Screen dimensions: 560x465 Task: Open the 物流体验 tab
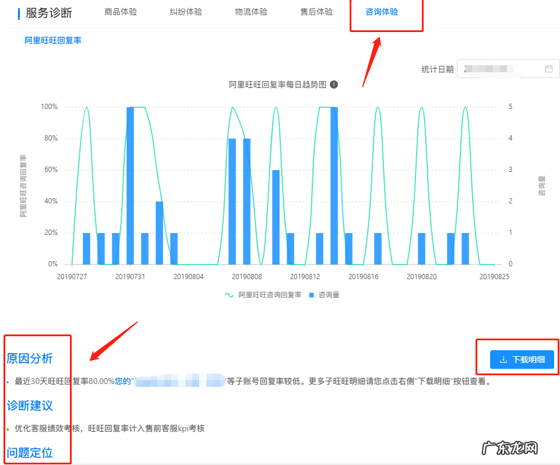click(251, 11)
